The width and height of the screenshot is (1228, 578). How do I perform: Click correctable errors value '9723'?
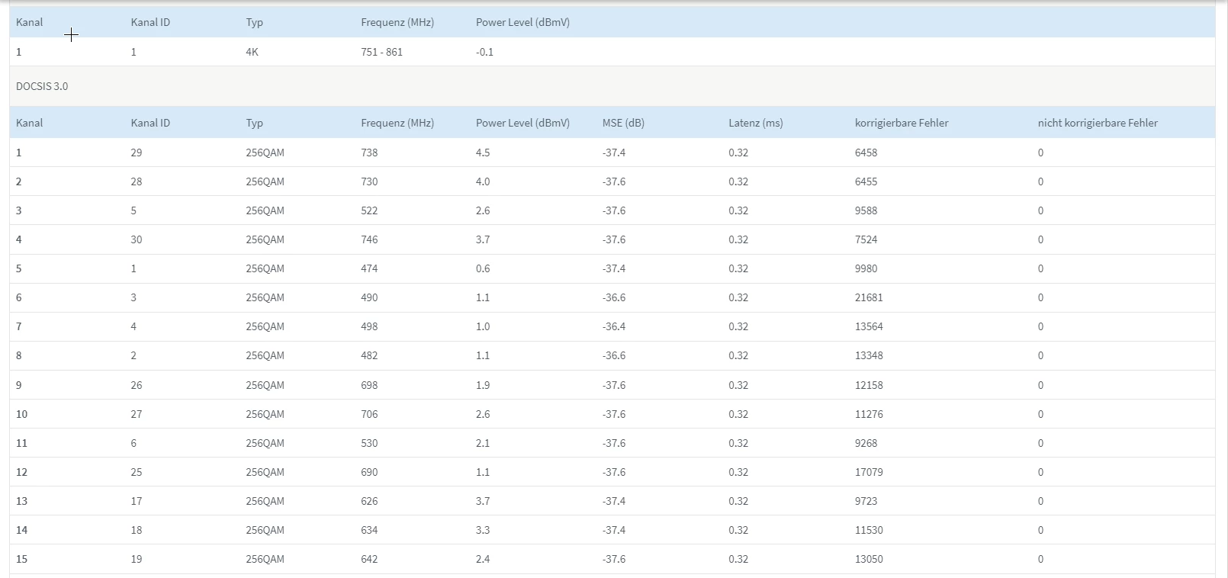point(866,501)
